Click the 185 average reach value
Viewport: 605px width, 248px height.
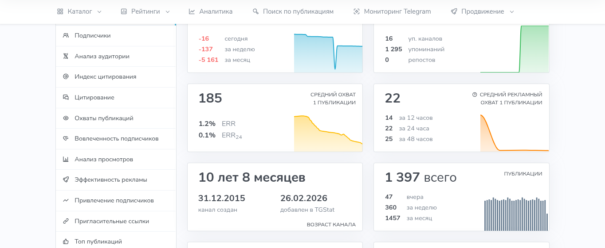(x=210, y=98)
